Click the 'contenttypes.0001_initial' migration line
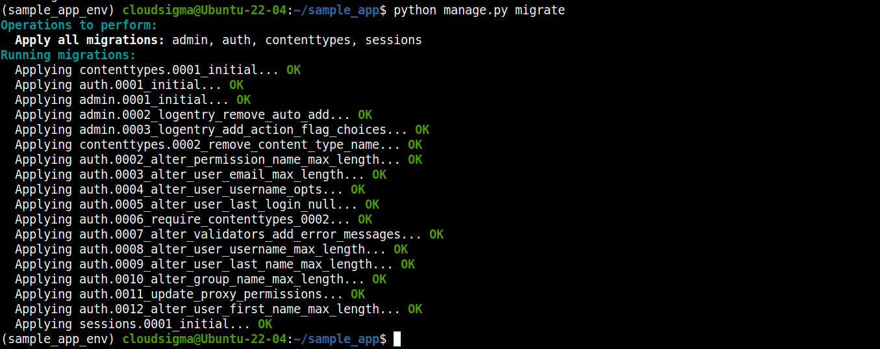Image resolution: width=880 pixels, height=349 pixels. pos(158,70)
